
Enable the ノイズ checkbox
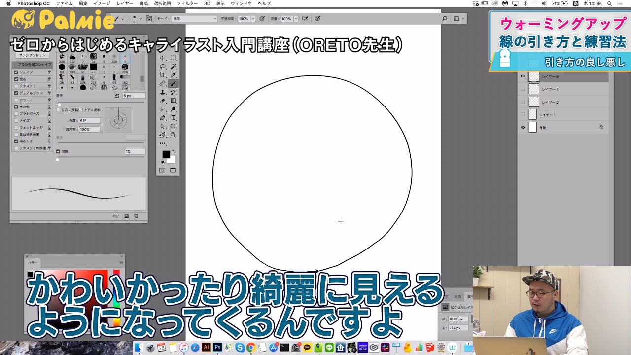click(16, 121)
